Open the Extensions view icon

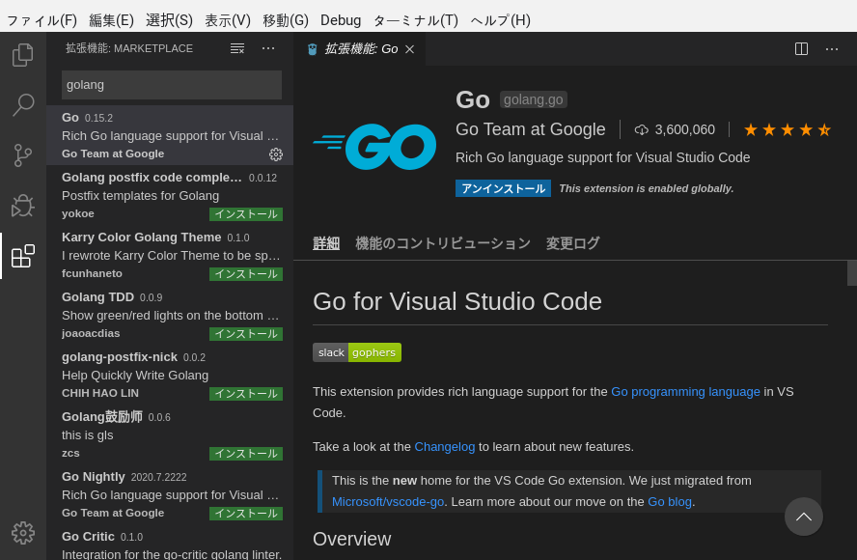point(23,256)
